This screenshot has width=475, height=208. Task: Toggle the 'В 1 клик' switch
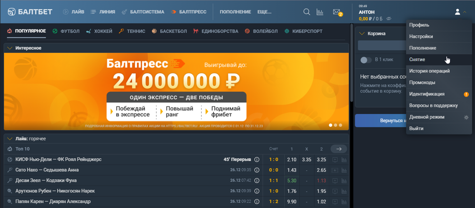point(366,60)
